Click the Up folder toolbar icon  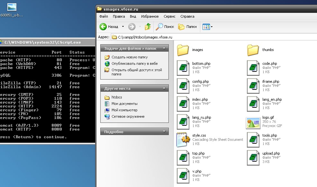tap(148, 27)
